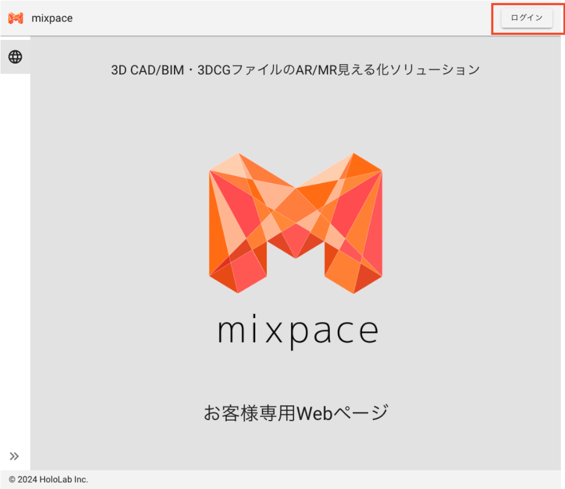565x489 pixels.
Task: Click the large mixpace M logo
Action: coord(296,223)
